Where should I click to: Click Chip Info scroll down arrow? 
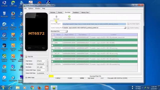point(47,74)
